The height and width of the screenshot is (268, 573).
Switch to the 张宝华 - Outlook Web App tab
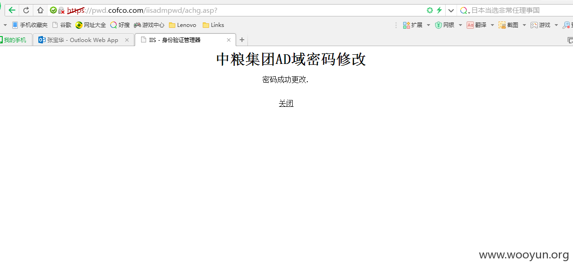point(83,40)
